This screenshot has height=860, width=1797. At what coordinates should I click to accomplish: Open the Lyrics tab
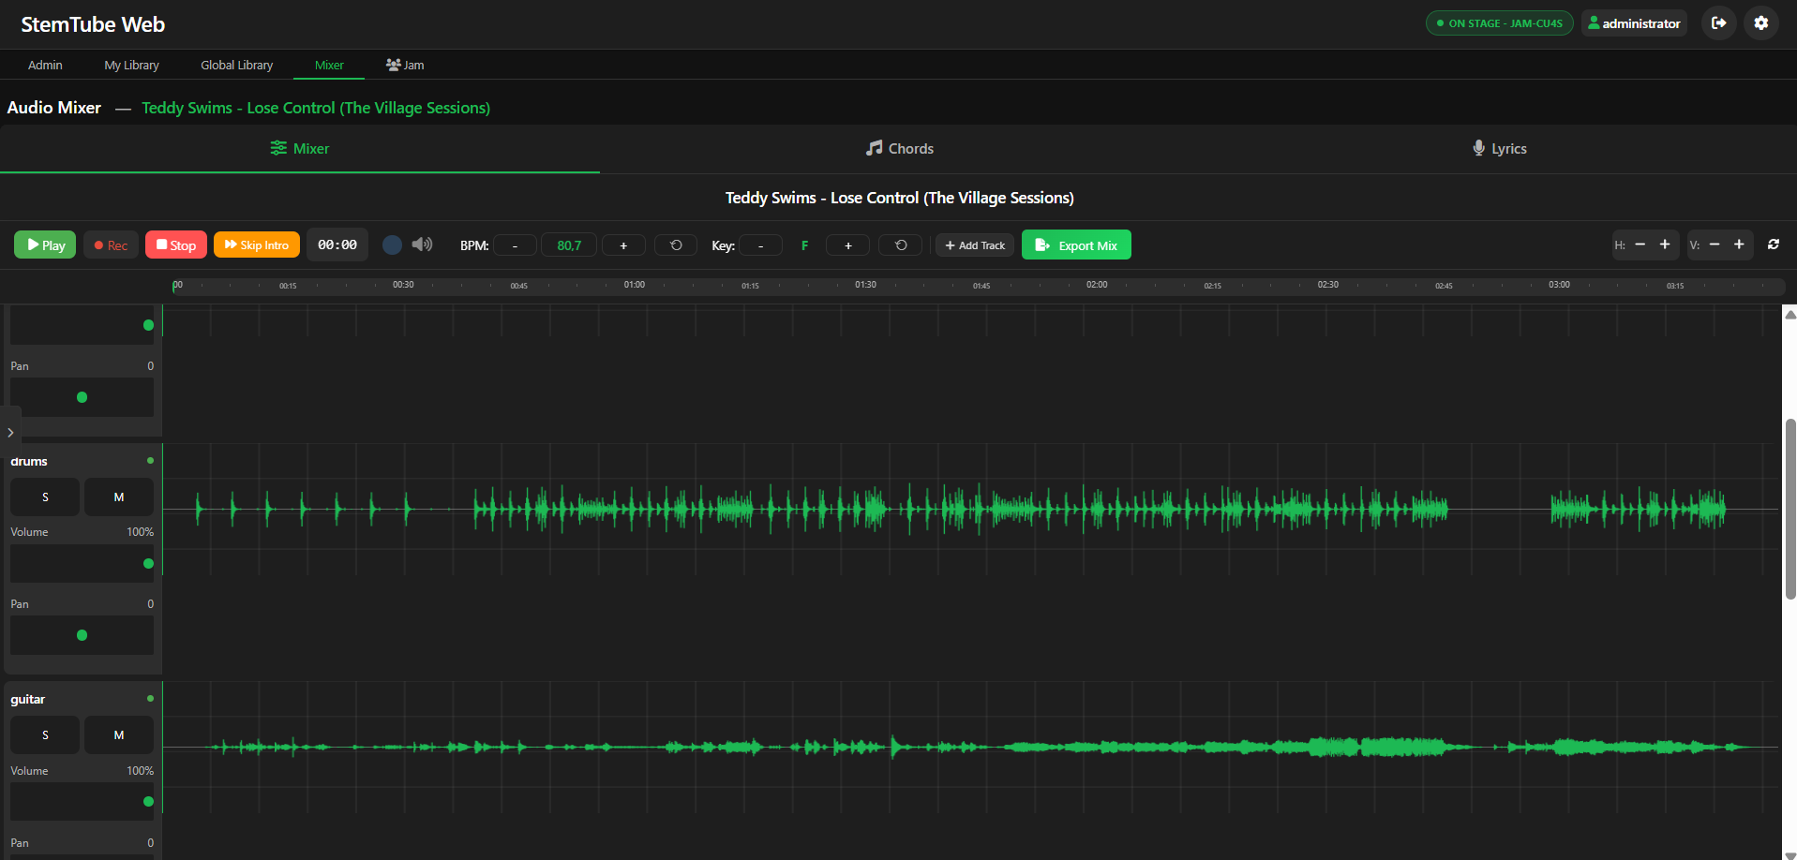point(1498,148)
